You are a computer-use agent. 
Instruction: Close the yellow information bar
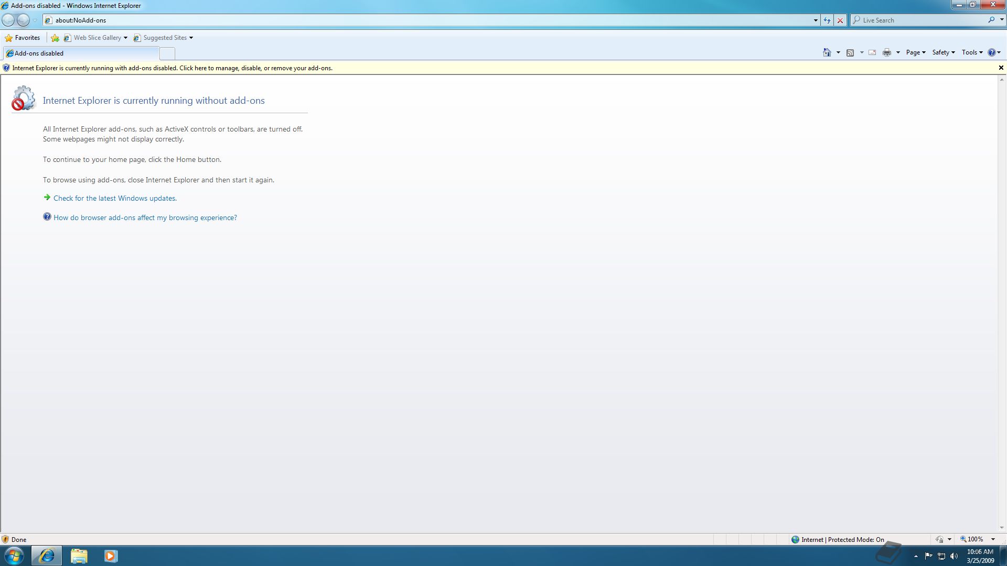pos(1001,68)
